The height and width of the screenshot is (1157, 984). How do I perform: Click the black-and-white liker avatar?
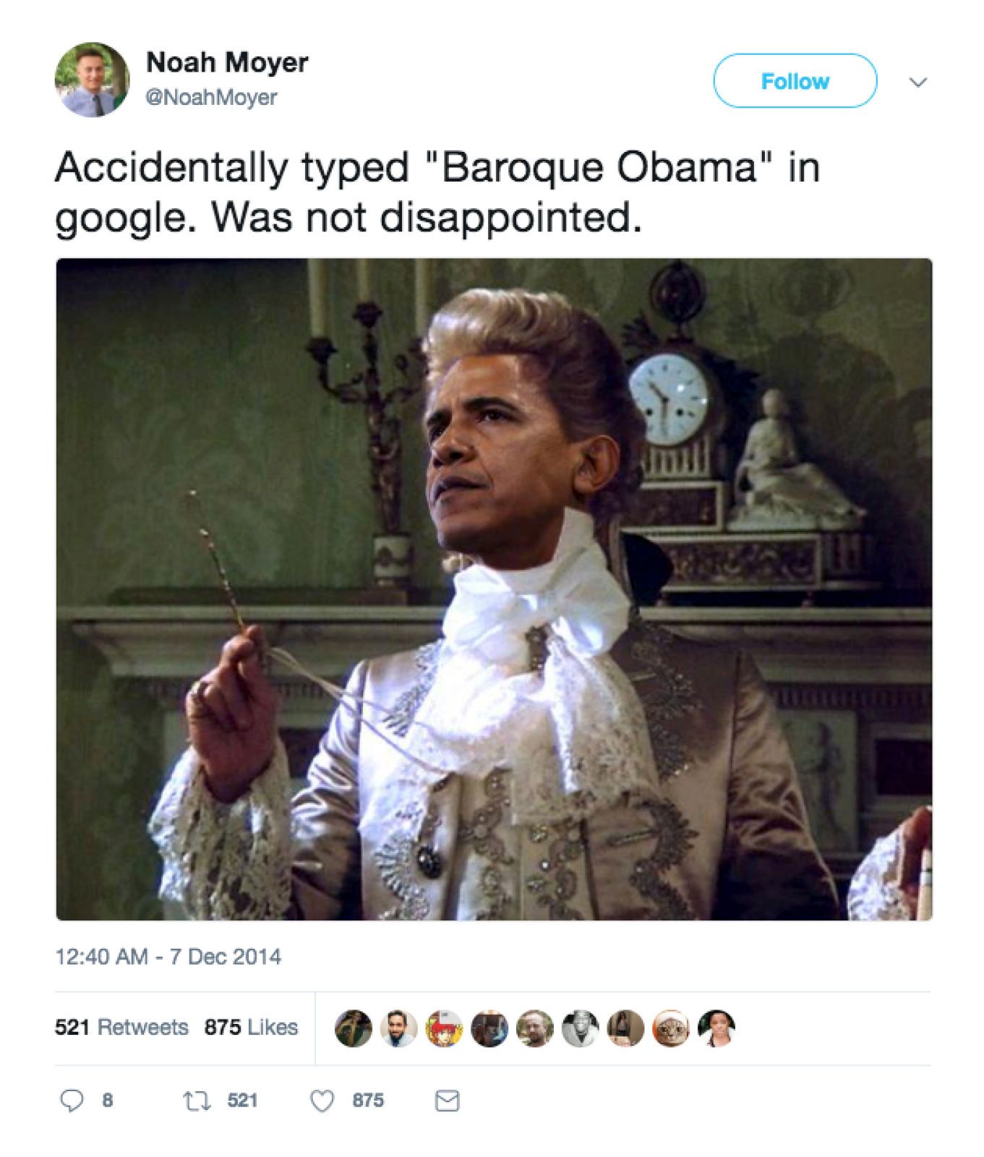(x=581, y=1028)
